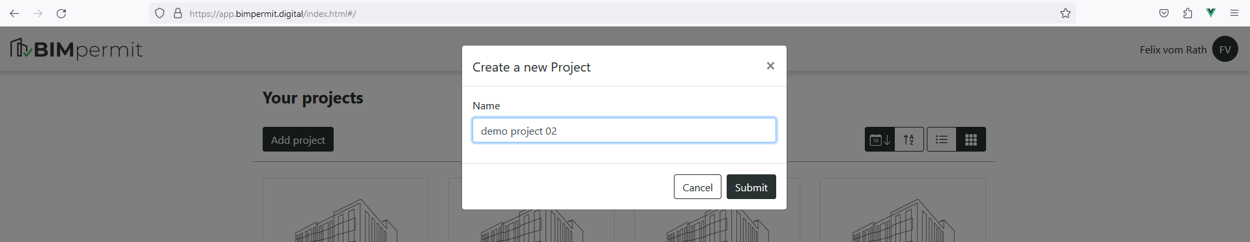
Task: Click the BIMpermit logo
Action: [76, 49]
